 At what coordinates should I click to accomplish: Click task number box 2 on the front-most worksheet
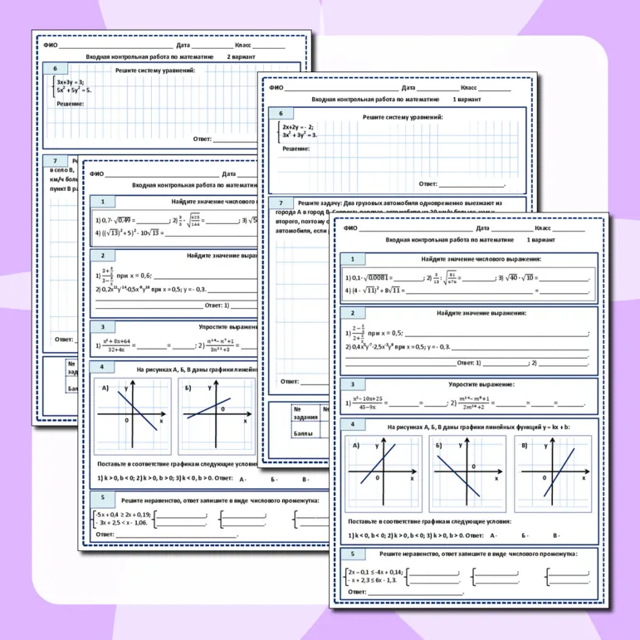[353, 313]
